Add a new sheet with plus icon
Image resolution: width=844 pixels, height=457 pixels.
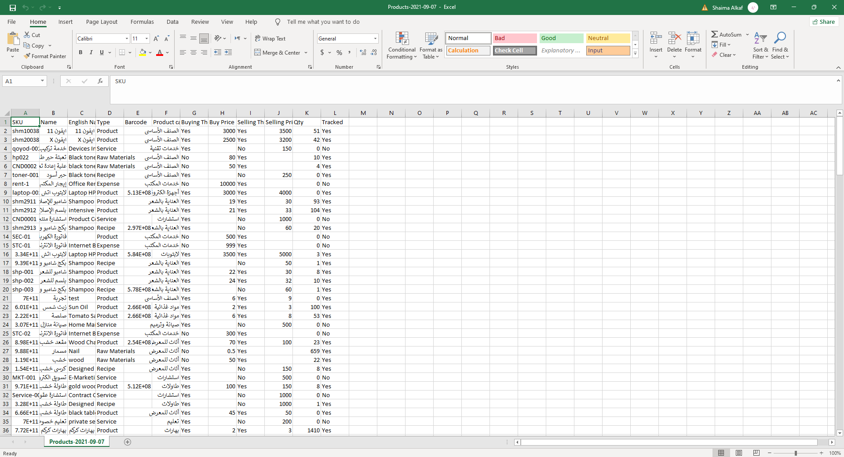(x=128, y=442)
